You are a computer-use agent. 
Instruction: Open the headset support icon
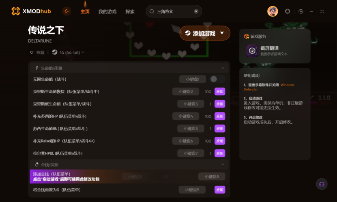pyautogui.click(x=322, y=184)
